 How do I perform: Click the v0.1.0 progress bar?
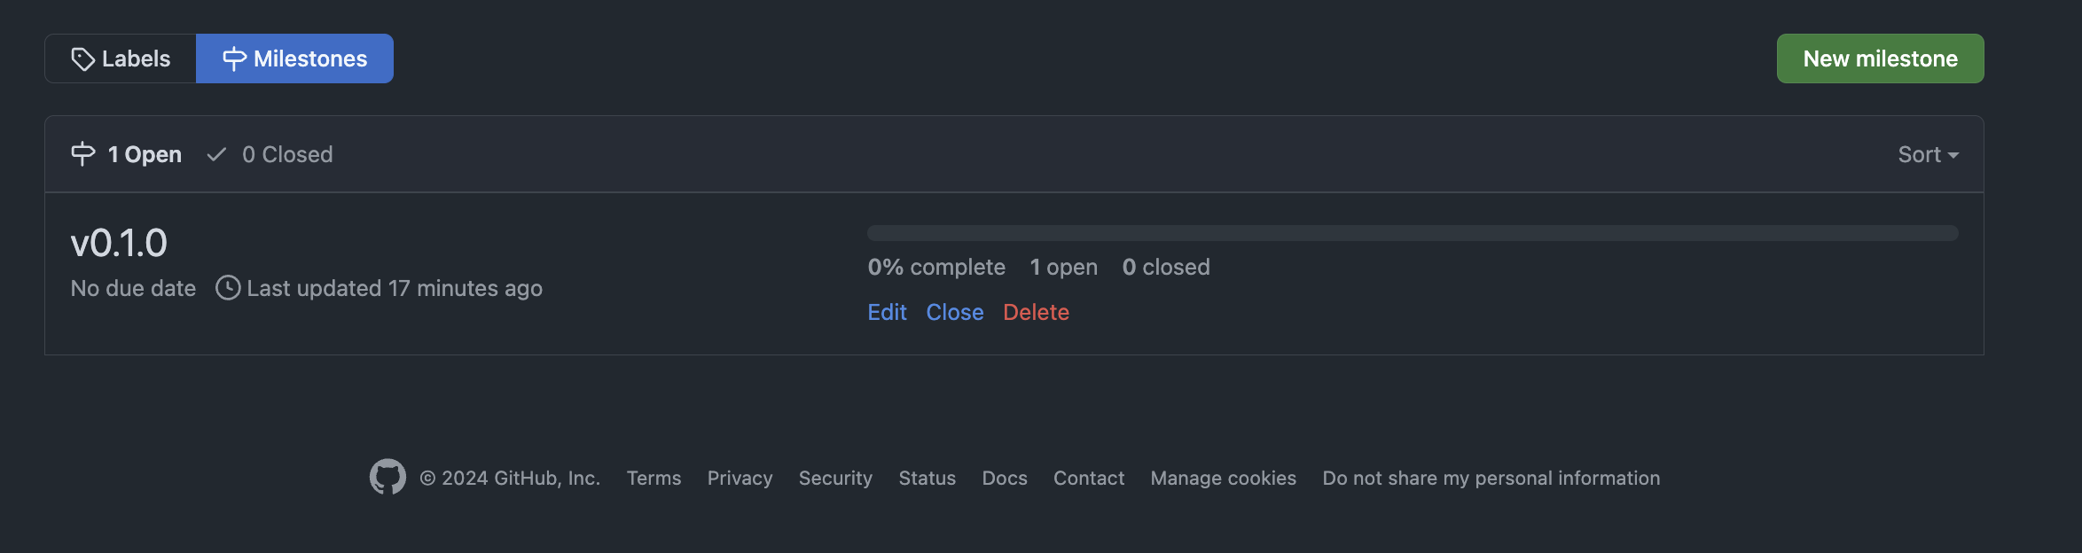(1413, 233)
